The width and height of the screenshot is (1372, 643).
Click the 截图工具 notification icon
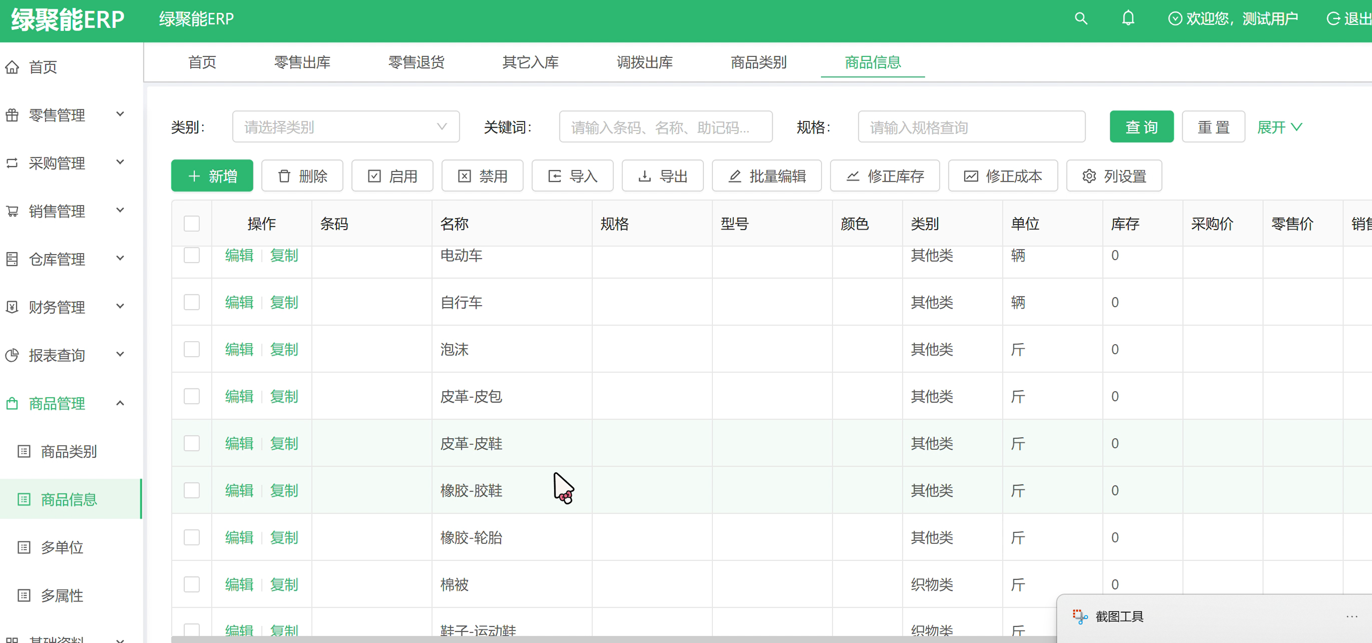[x=1080, y=617]
